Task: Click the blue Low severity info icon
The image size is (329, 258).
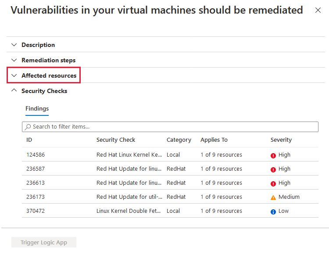Action: coord(273,212)
